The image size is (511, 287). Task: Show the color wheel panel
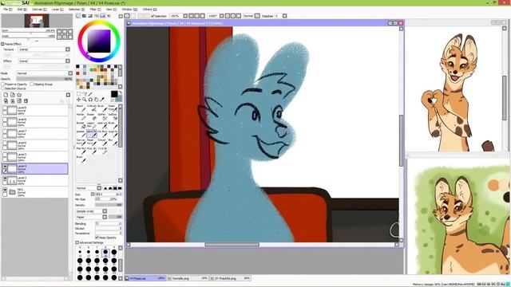point(78,16)
